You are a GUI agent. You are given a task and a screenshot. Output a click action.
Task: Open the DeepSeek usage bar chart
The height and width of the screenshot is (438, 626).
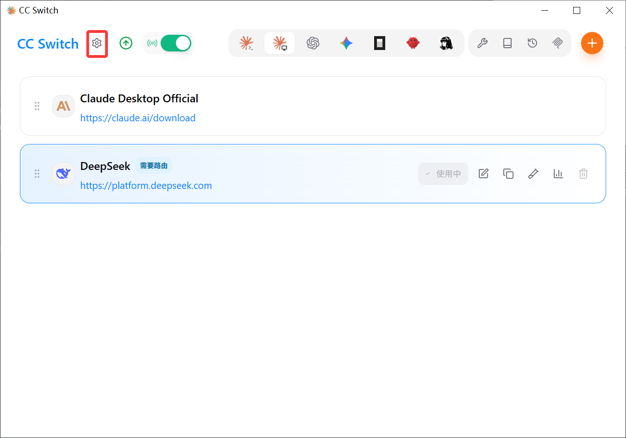pyautogui.click(x=558, y=174)
